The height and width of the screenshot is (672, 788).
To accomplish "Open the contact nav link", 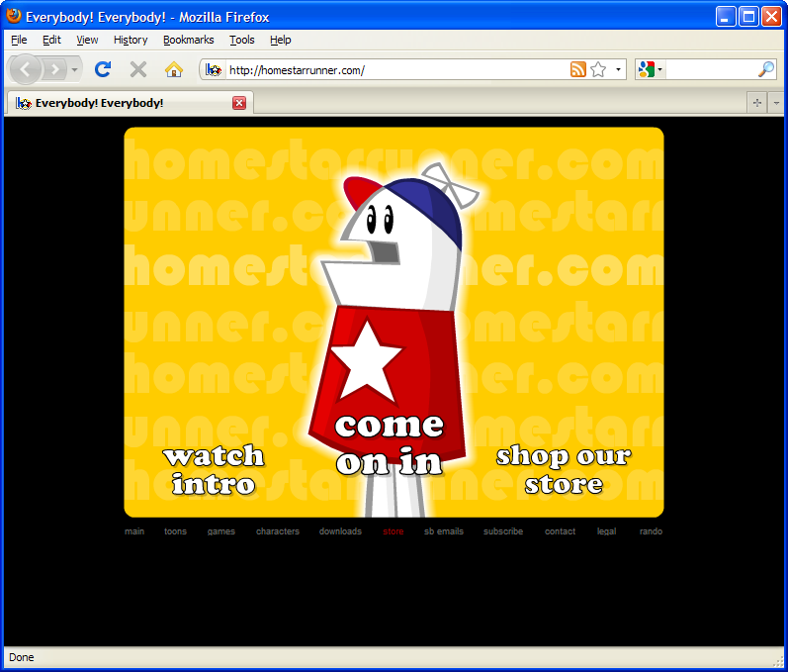I will [x=560, y=531].
